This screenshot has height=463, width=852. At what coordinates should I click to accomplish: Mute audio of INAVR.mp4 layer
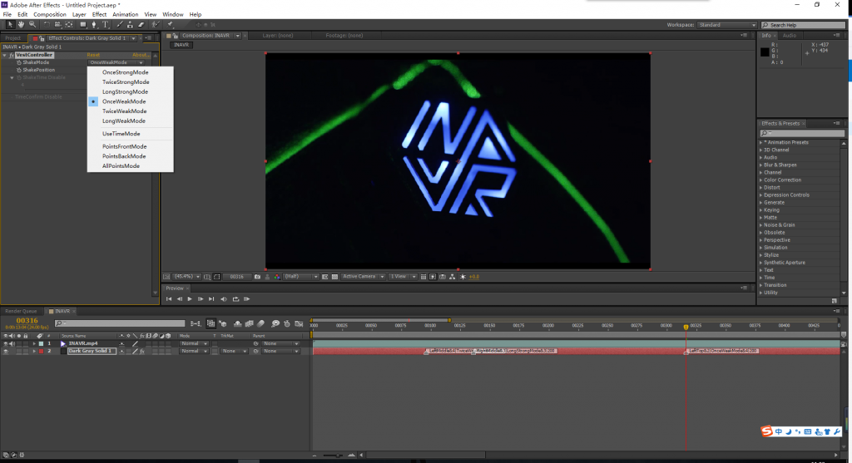(x=12, y=343)
